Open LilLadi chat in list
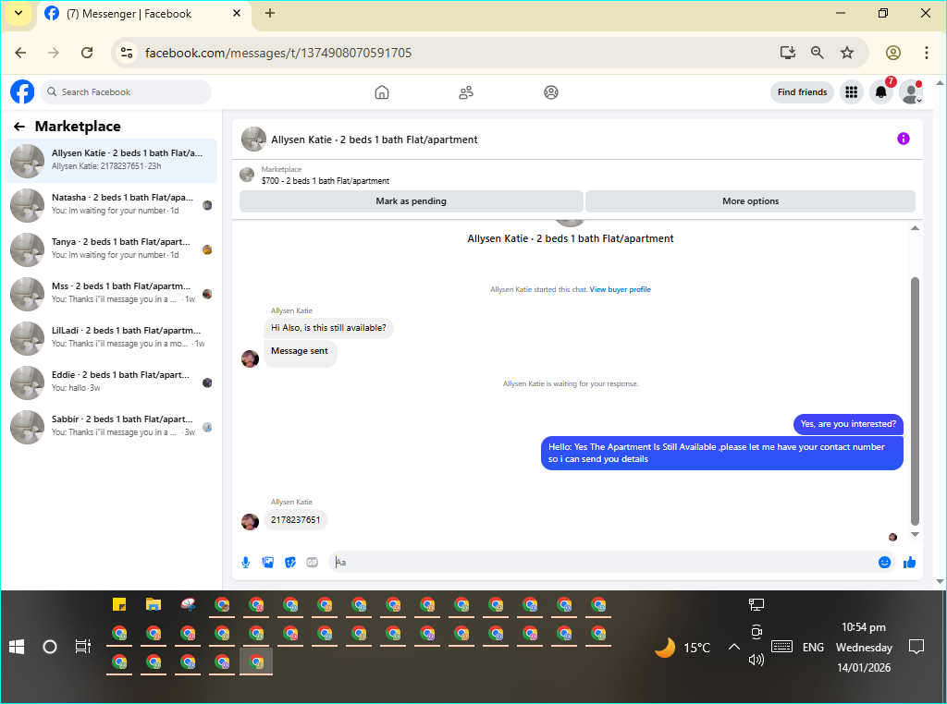 (x=111, y=338)
